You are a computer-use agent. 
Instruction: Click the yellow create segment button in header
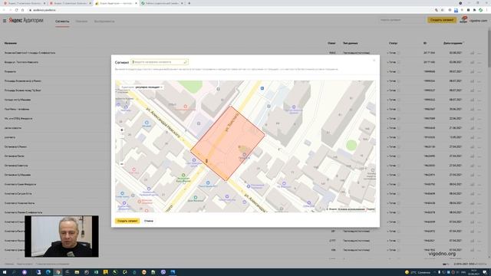(x=442, y=20)
